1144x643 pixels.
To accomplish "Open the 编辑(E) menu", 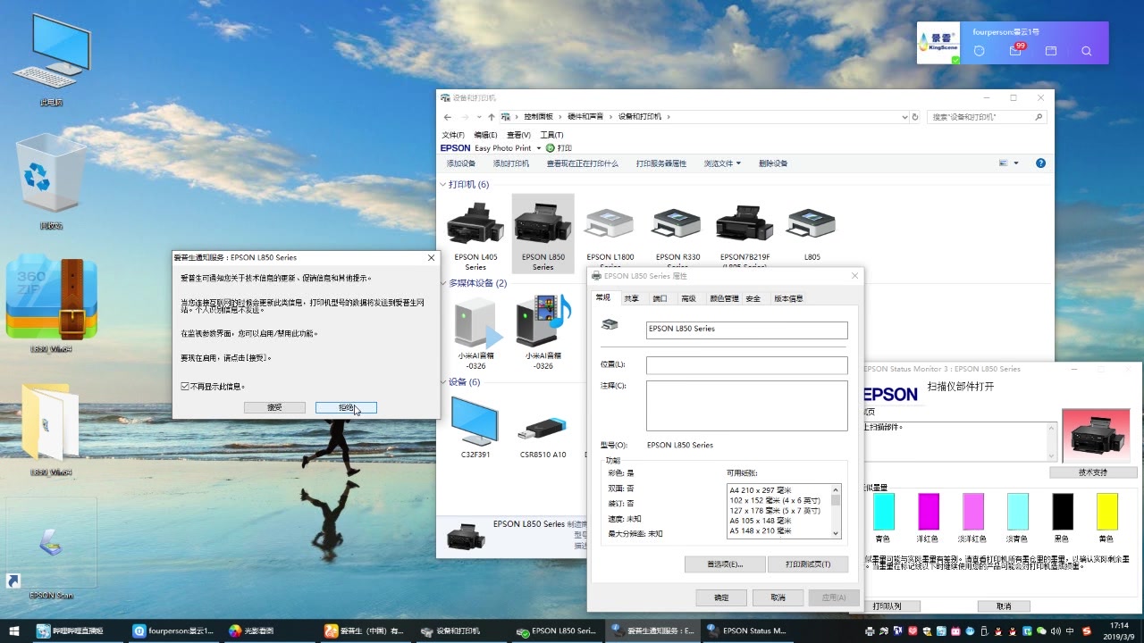I will pos(485,135).
